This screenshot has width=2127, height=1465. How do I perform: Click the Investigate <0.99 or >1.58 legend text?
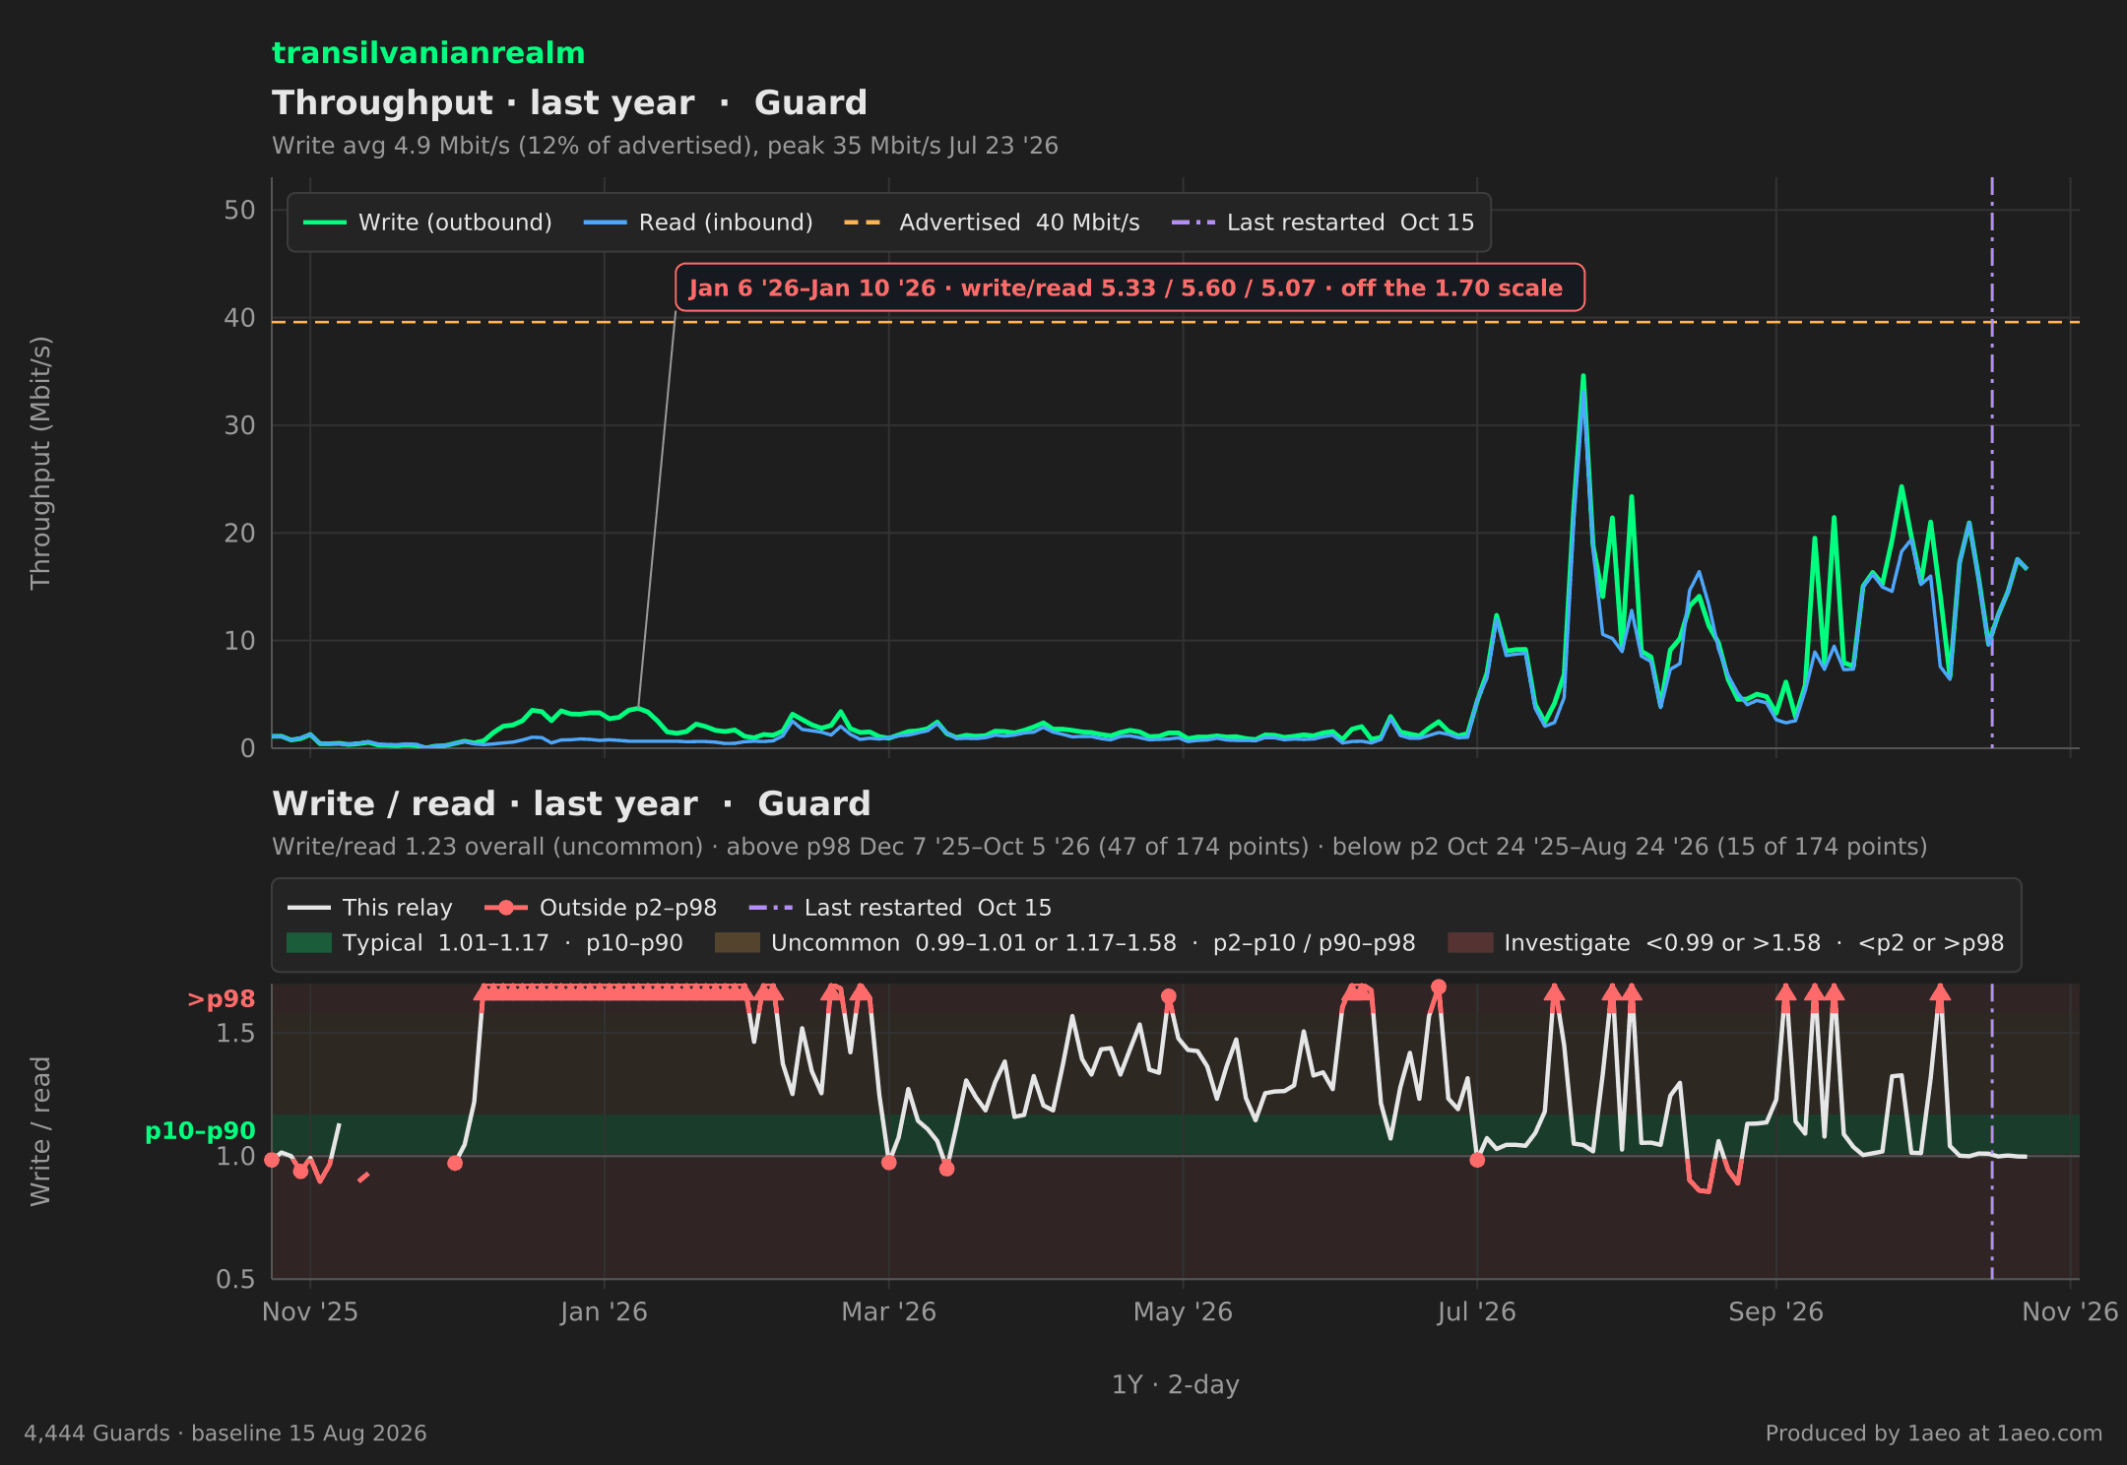1754,943
